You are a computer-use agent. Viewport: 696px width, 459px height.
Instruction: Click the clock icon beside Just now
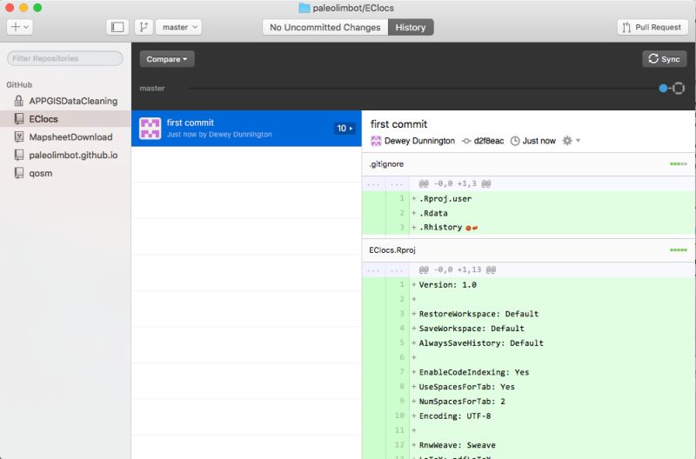tap(515, 141)
